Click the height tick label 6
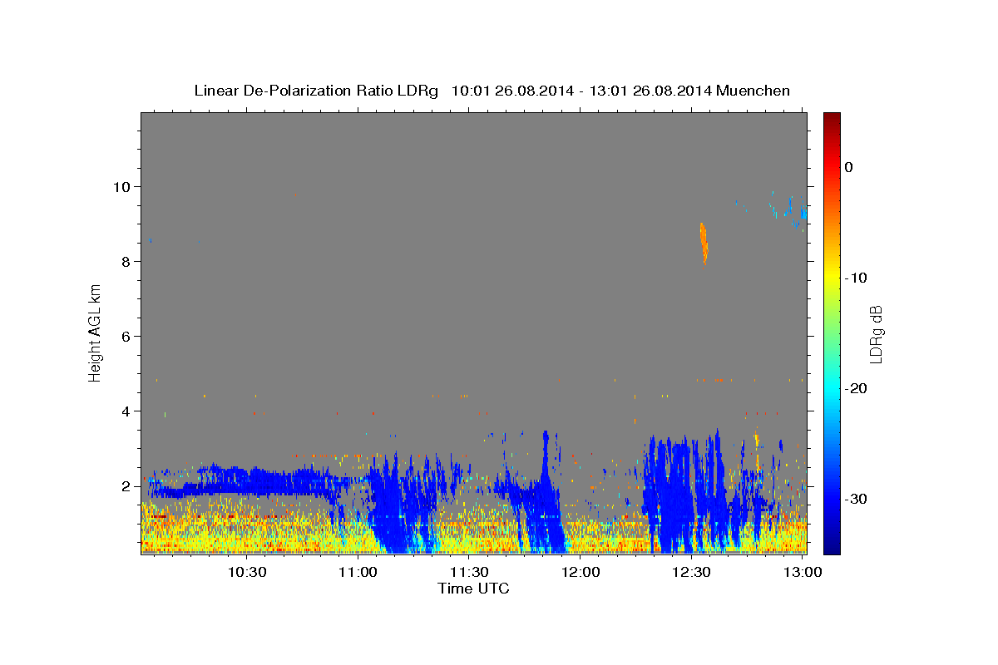998x665 pixels. [x=126, y=337]
